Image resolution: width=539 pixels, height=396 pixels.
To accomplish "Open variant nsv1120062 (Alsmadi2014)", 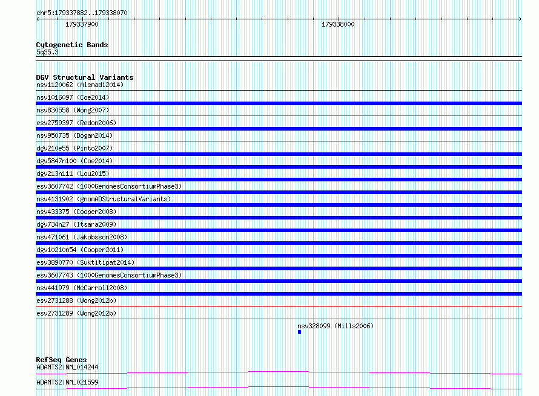I will coord(80,85).
